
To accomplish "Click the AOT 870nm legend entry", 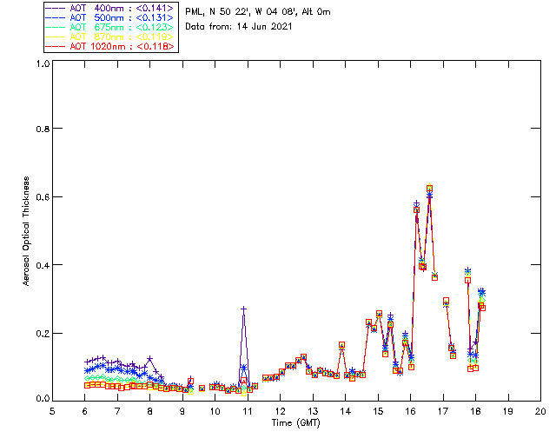I will [110, 37].
